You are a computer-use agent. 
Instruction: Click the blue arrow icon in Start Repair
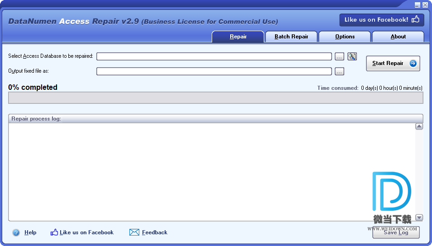(413, 64)
